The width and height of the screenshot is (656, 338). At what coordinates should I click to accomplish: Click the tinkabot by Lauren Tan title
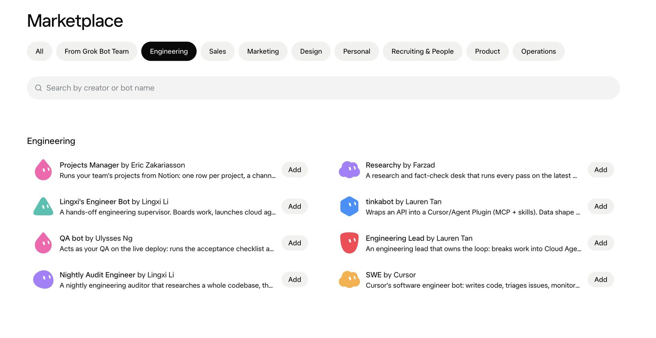404,202
